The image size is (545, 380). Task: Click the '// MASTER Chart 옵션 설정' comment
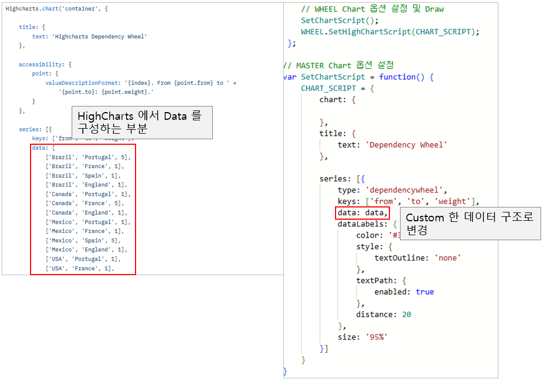(x=338, y=65)
